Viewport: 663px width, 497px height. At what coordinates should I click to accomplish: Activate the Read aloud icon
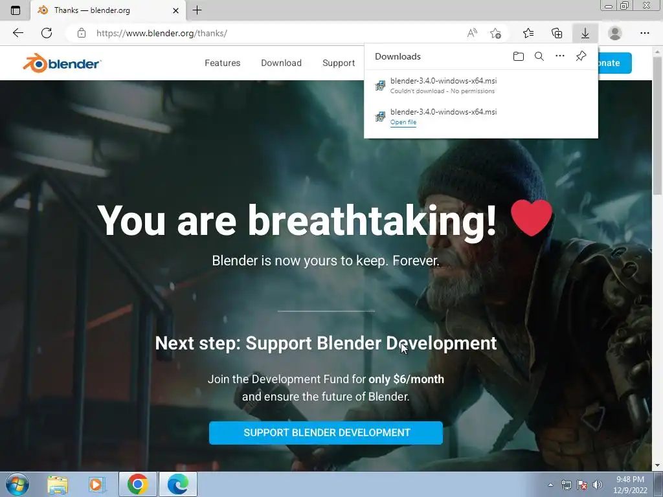pos(472,33)
